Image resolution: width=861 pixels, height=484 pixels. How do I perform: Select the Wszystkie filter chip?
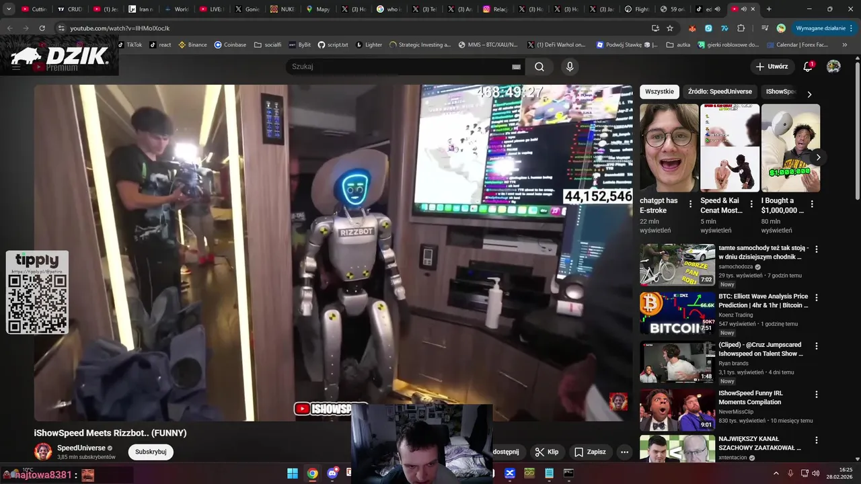659,91
